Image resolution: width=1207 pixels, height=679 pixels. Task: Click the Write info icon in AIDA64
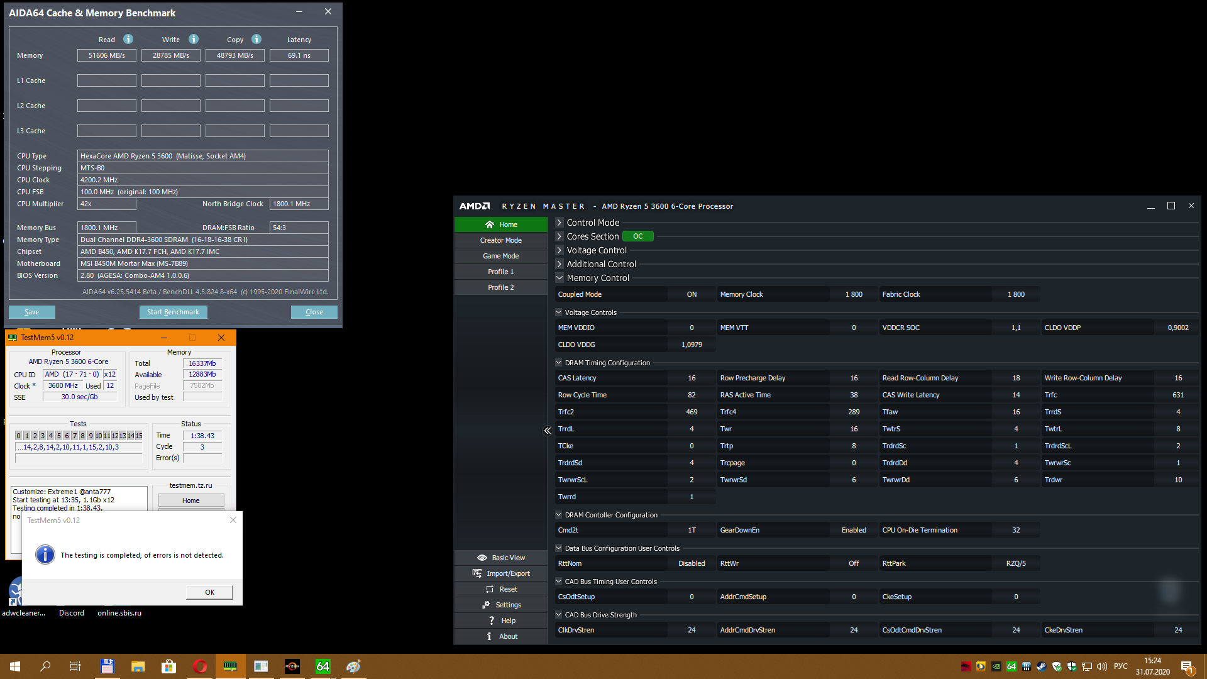(x=194, y=39)
